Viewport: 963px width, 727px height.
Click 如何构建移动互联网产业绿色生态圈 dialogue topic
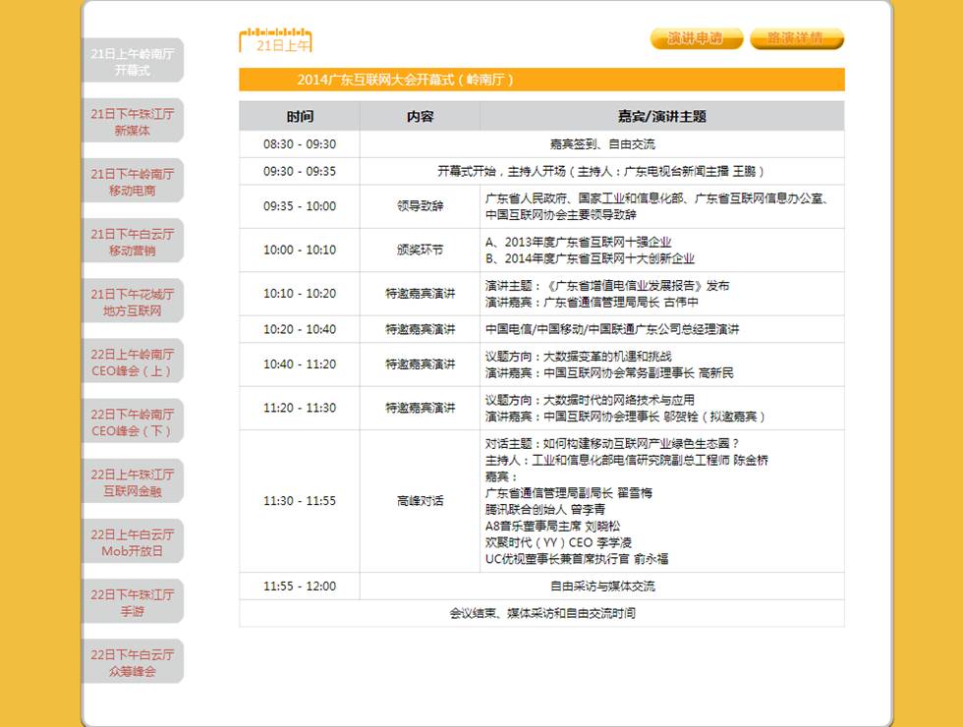point(612,443)
